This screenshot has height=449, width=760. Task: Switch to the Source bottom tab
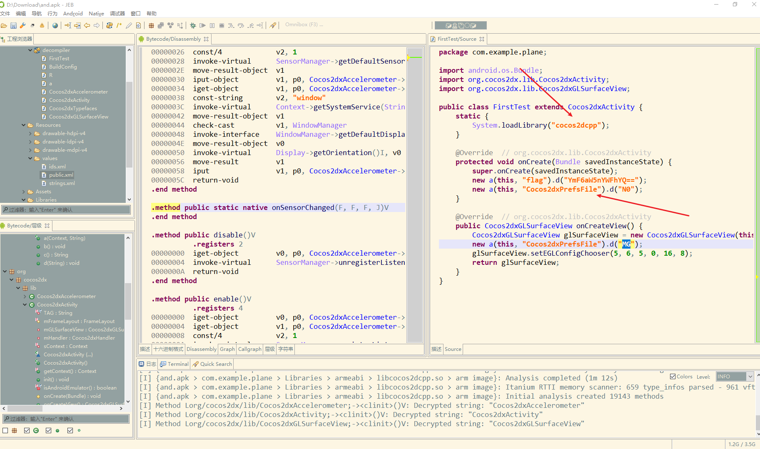(453, 349)
